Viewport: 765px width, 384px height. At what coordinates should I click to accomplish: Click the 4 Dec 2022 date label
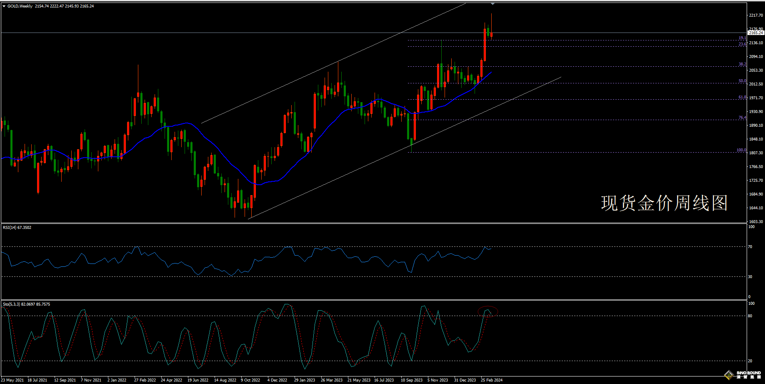(277, 380)
